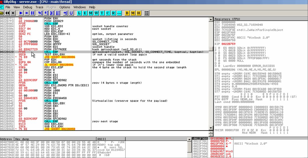
Task: Click the Execute till return icon
Action: pos(65,13)
